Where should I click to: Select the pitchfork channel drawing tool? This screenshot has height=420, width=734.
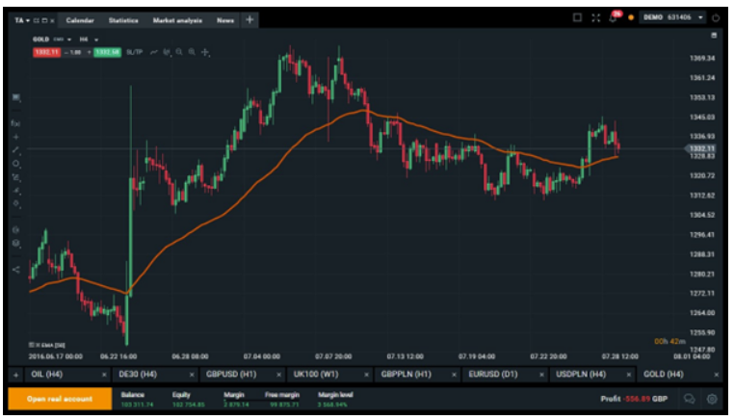[16, 177]
